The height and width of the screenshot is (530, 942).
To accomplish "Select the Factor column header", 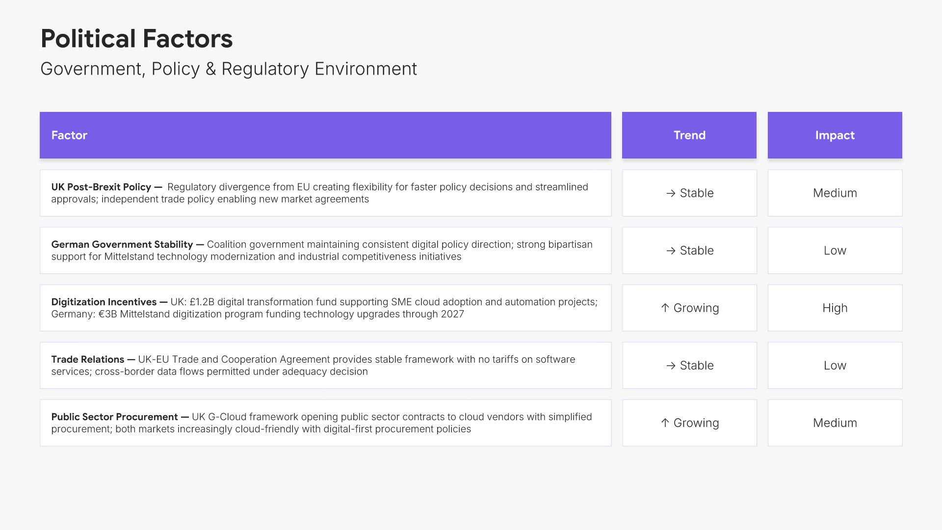I will point(325,135).
